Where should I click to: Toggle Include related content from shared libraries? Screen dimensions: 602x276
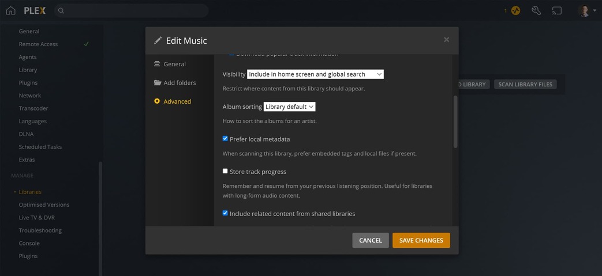tap(225, 213)
